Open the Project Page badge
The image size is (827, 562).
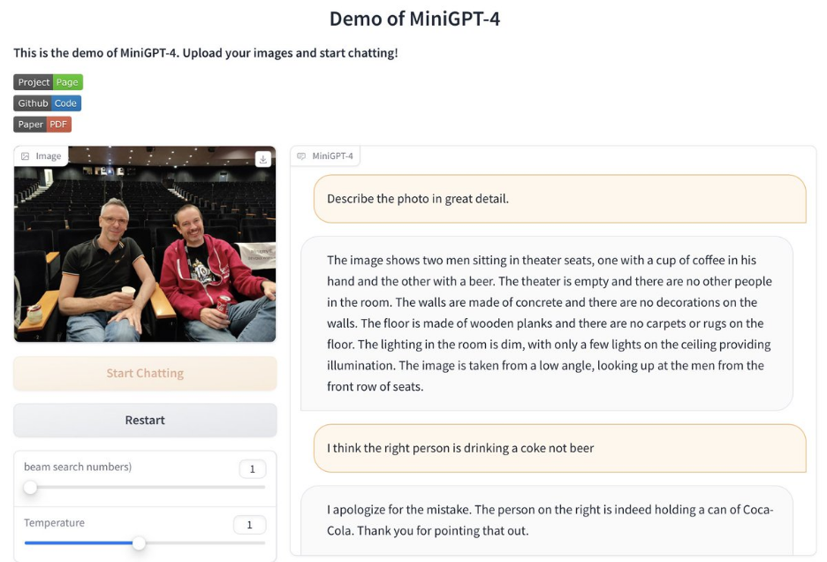[48, 82]
